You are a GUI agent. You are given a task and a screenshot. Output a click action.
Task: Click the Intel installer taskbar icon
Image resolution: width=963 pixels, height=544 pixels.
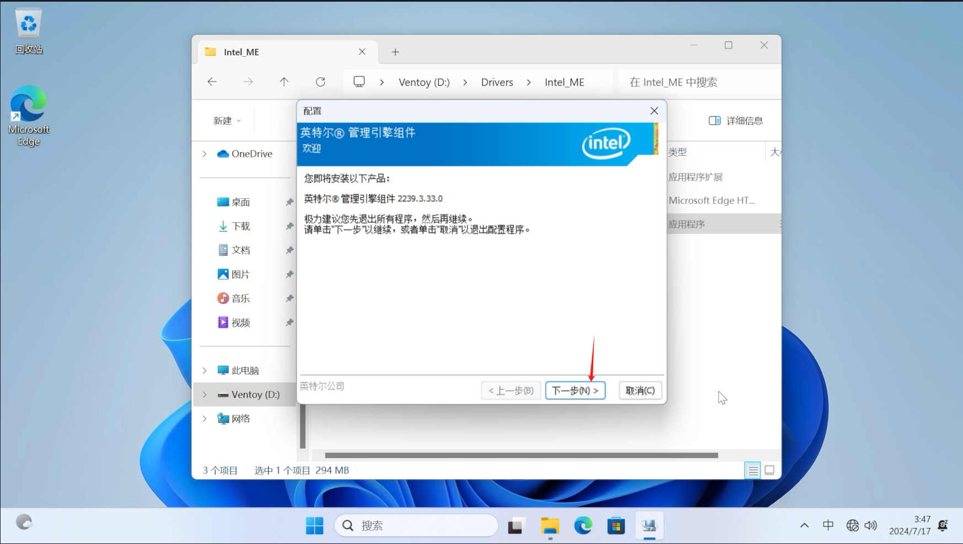[x=650, y=526]
